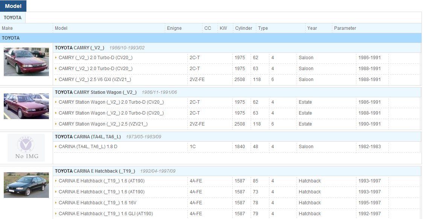Click the orange arrow beside Station Wagon 2.5 (VZV21_)

point(56,124)
